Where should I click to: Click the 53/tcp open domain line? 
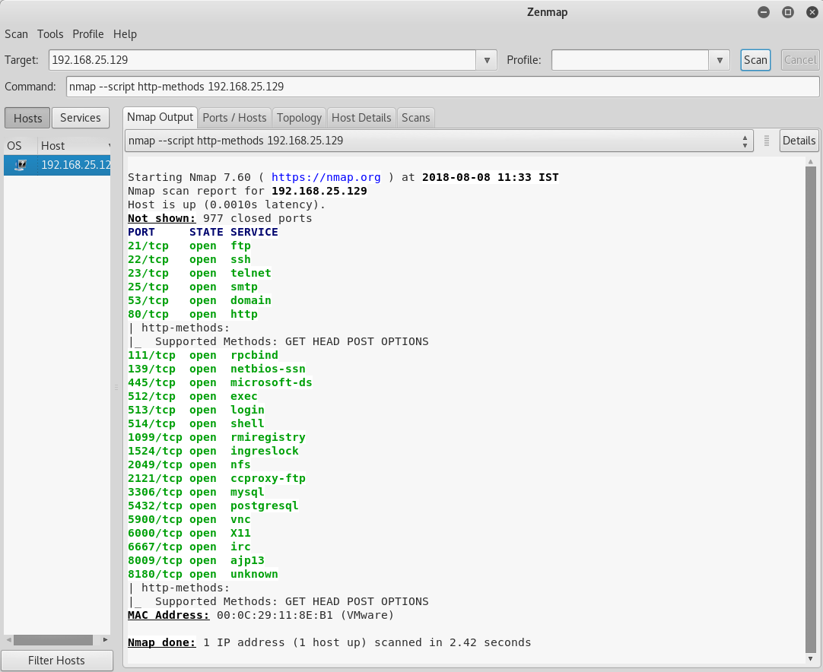click(199, 300)
